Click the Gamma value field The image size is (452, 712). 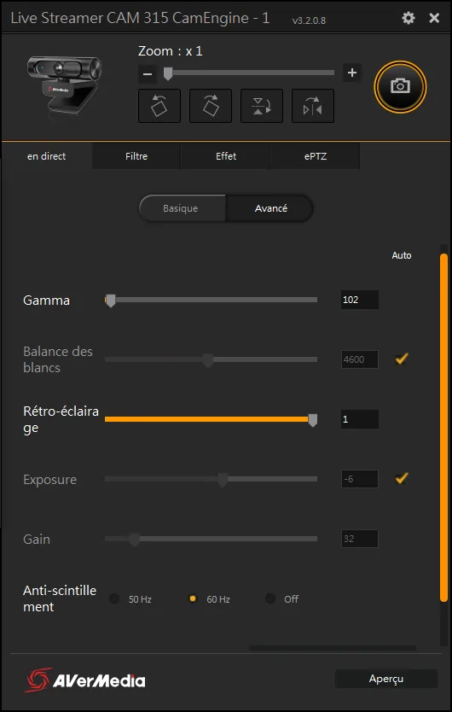[x=359, y=300]
